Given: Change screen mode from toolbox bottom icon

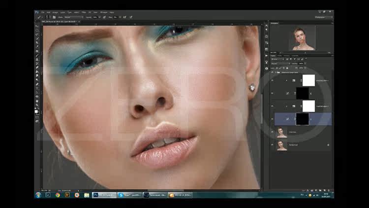Looking at the screenshot, I should point(37,121).
